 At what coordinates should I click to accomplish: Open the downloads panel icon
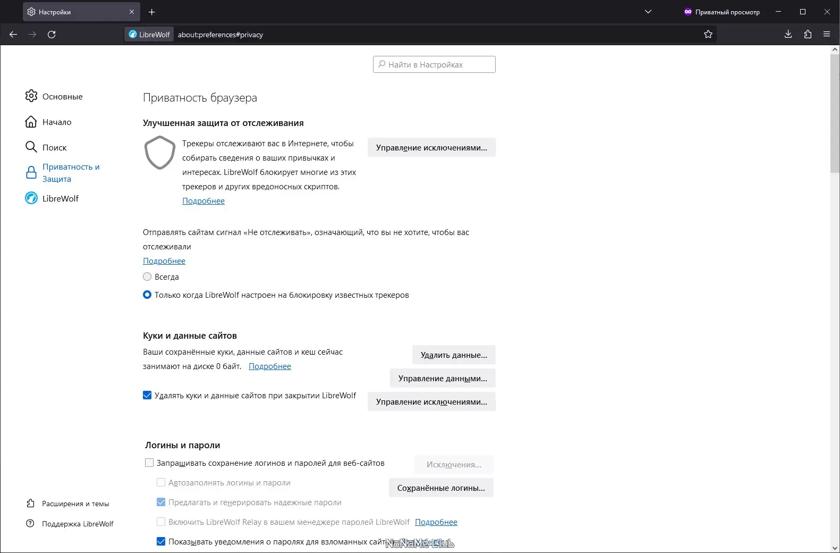coord(788,35)
